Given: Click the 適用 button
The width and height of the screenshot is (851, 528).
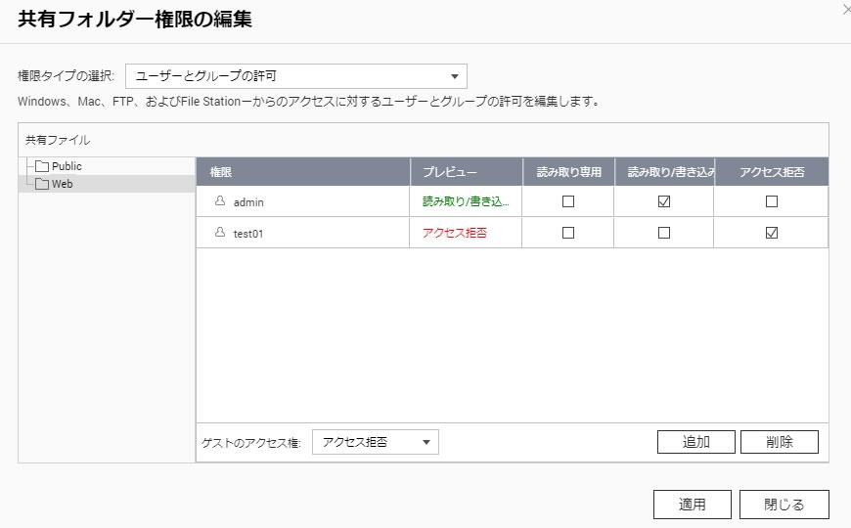Looking at the screenshot, I should click(x=693, y=505).
